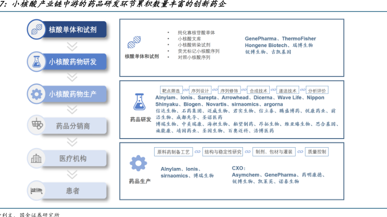Click the patient bed icon beside 患者
Screen dimensions: 387x217
pos(36,190)
